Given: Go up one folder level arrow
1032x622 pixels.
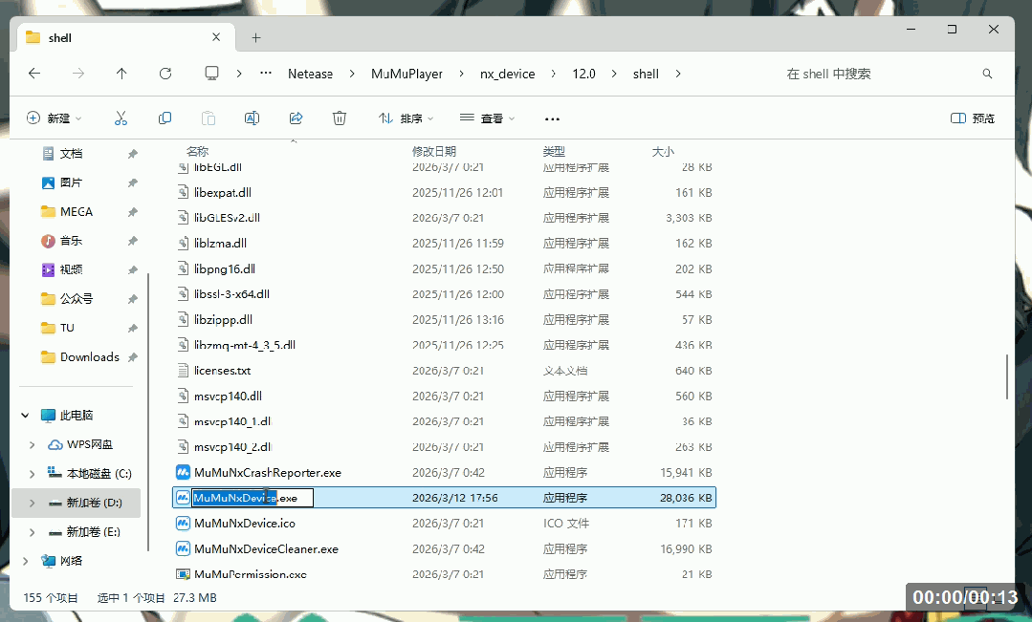Looking at the screenshot, I should (x=121, y=74).
